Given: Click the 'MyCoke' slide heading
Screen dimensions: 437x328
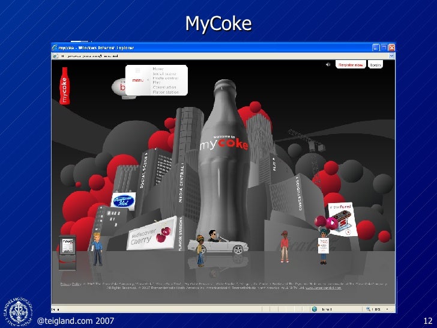Looking at the screenshot, I should pos(218,23).
